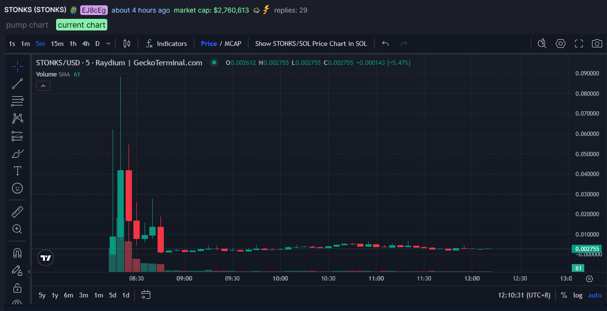607x311 pixels.
Task: Click current price label 0.002755
Action: click(587, 249)
